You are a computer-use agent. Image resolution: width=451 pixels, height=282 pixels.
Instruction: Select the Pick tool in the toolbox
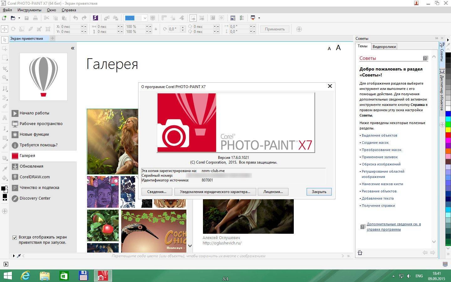[5, 40]
